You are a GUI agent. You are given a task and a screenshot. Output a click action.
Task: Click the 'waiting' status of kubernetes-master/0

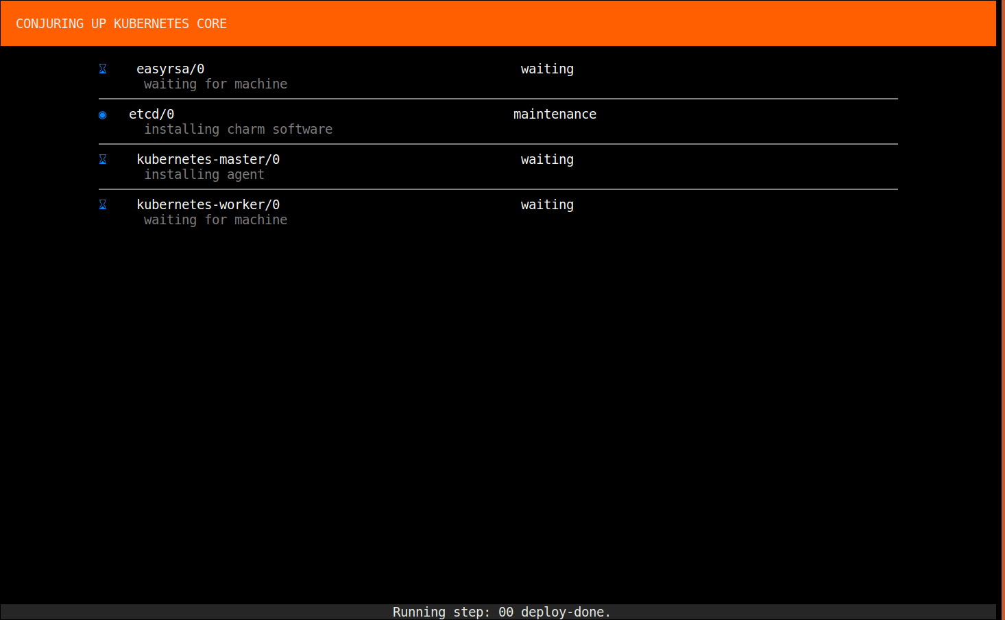[x=547, y=159]
